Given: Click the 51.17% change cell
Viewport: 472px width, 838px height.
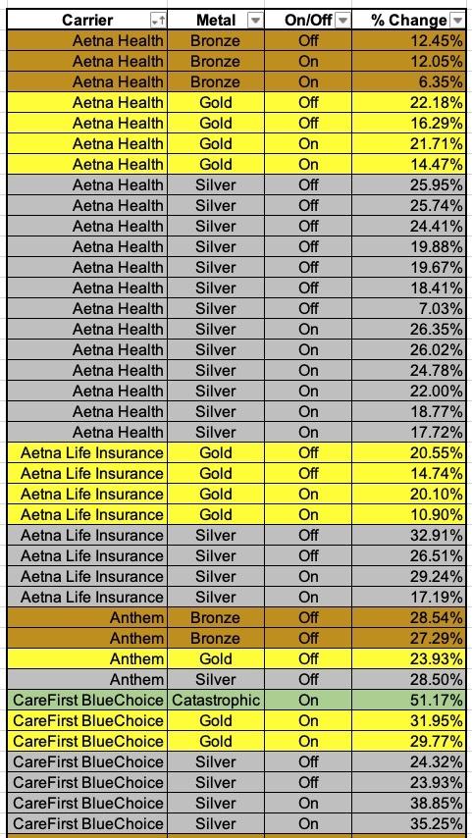Looking at the screenshot, I should (408, 700).
